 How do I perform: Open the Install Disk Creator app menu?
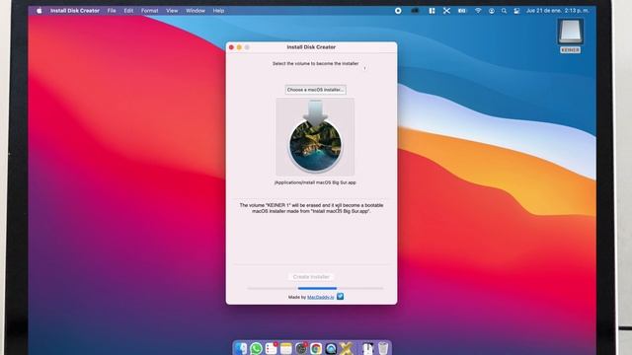75,11
